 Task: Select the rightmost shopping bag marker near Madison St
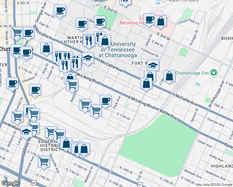(x=84, y=149)
